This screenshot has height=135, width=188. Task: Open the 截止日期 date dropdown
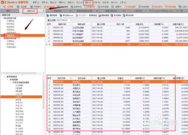[x=71, y=20]
